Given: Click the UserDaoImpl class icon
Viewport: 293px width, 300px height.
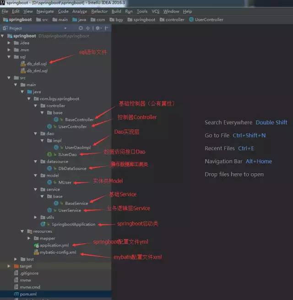Looking at the screenshot, I should (56, 147).
